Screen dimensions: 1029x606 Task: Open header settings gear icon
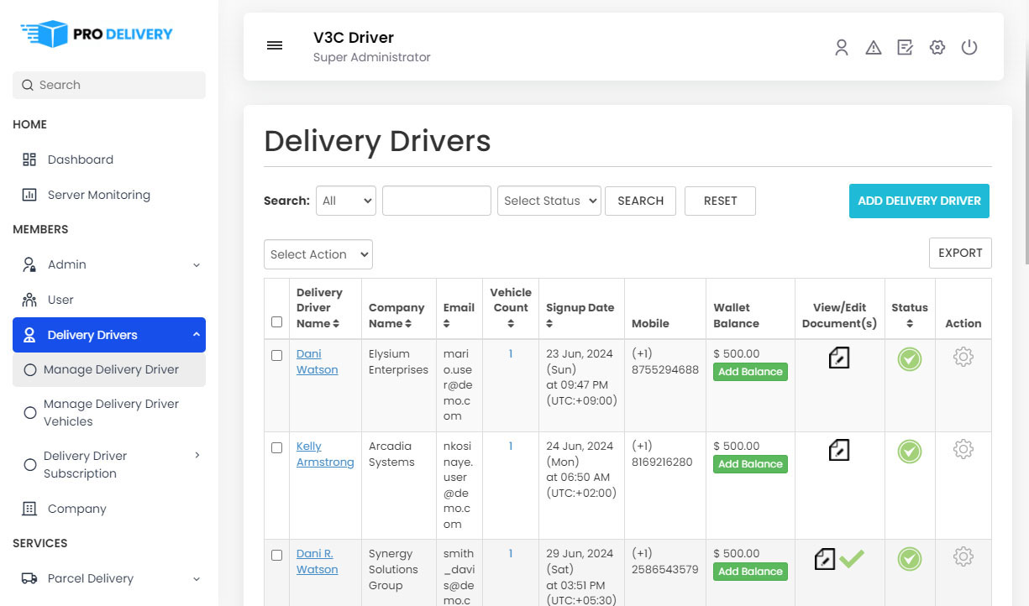937,47
